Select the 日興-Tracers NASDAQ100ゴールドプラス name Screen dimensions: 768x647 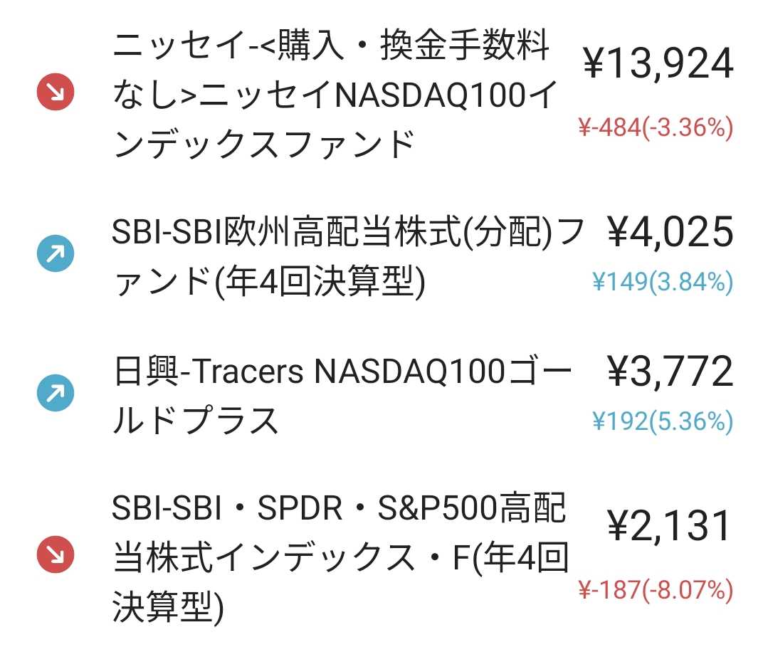pyautogui.click(x=342, y=396)
